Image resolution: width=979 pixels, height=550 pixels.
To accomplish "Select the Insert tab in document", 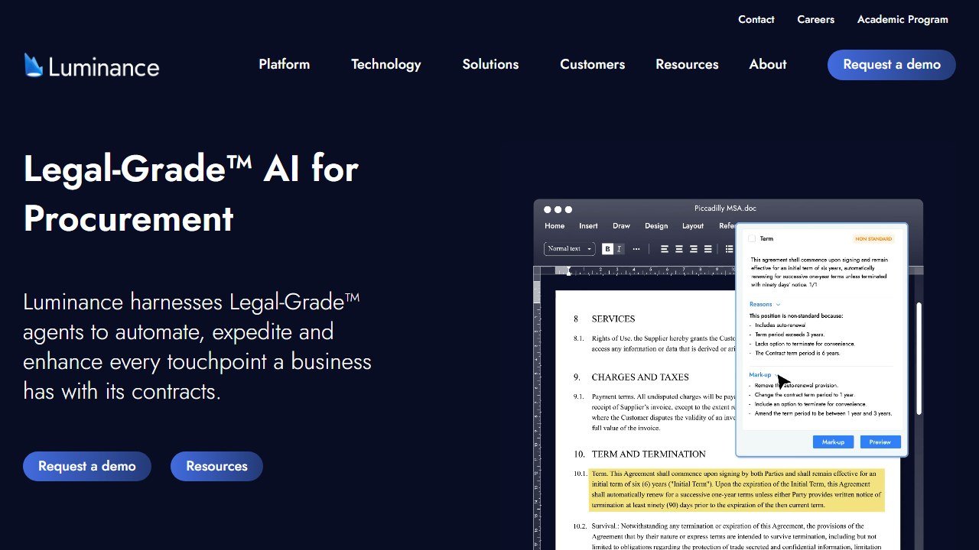I will pos(588,226).
